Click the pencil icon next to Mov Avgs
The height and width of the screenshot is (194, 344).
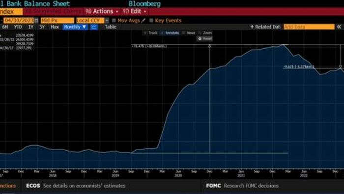click(143, 20)
